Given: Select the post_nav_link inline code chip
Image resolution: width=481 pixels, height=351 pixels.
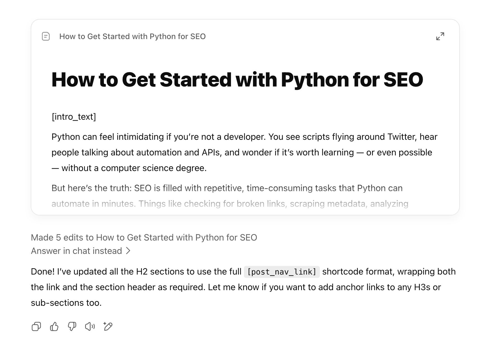Looking at the screenshot, I should tap(282, 271).
